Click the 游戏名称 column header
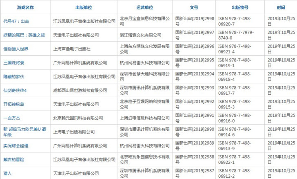The image size is (297, 179). tap(25, 7)
